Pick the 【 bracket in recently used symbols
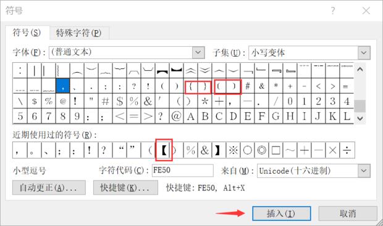The height and width of the screenshot is (226, 383). 164,150
